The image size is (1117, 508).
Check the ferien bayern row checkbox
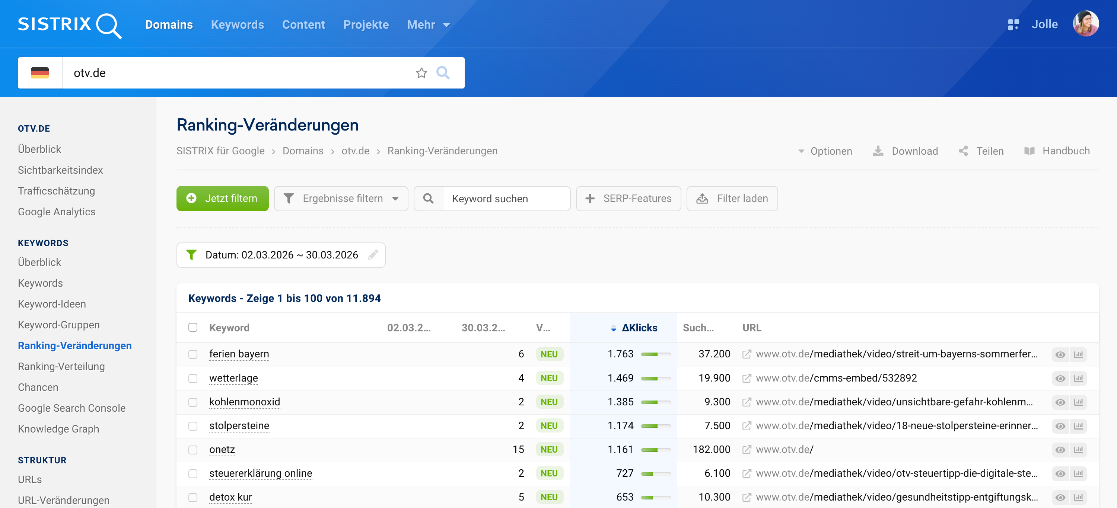(x=193, y=354)
